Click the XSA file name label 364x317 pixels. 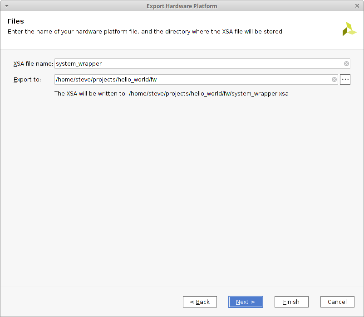[x=33, y=64]
